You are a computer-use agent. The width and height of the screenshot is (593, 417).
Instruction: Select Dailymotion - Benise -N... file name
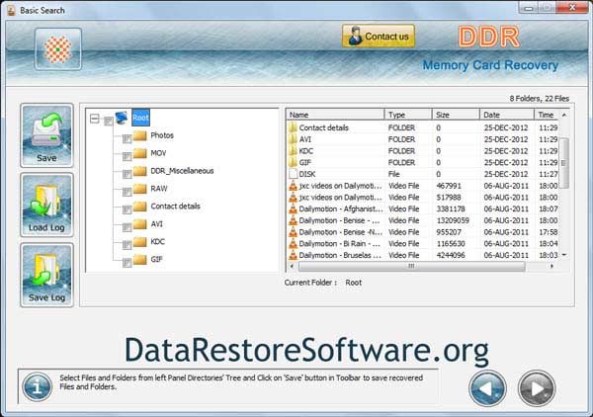(x=340, y=232)
